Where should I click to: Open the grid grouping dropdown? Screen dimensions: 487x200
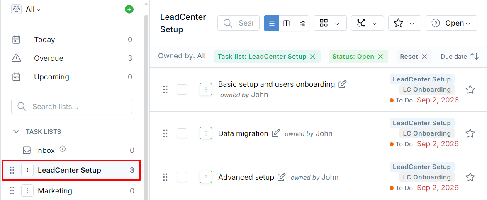pos(330,23)
